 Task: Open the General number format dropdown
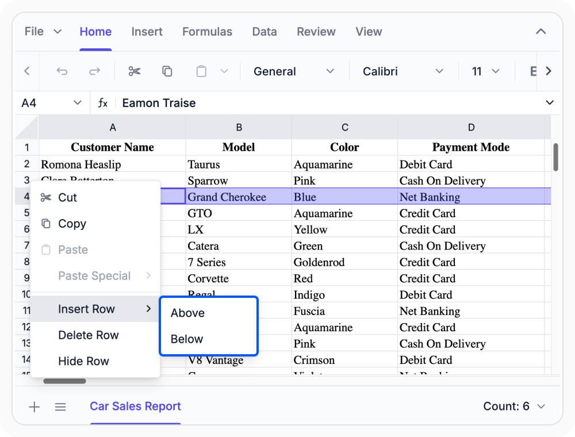[x=294, y=71]
